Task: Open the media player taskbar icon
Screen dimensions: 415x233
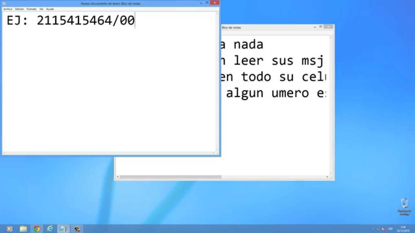Action: [x=9, y=229]
